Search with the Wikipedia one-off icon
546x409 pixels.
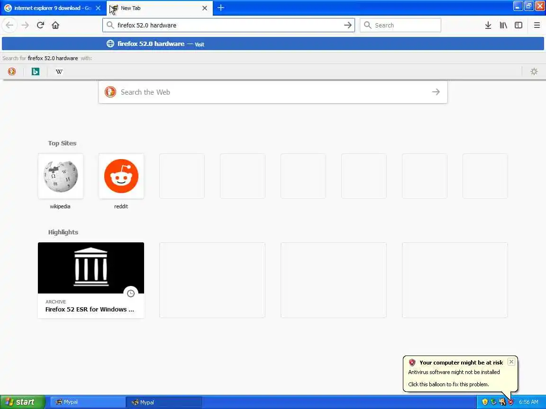click(59, 71)
